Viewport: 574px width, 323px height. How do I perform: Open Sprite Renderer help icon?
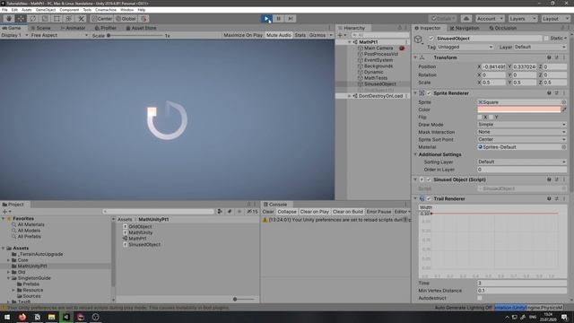(x=549, y=93)
